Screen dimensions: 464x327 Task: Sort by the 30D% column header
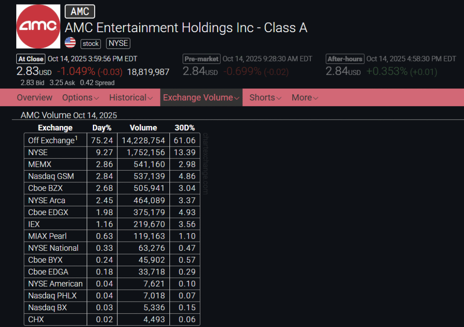pyautogui.click(x=184, y=128)
